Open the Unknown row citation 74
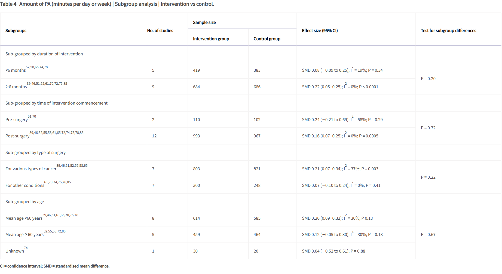The height and width of the screenshot is (274, 502). coord(26,248)
